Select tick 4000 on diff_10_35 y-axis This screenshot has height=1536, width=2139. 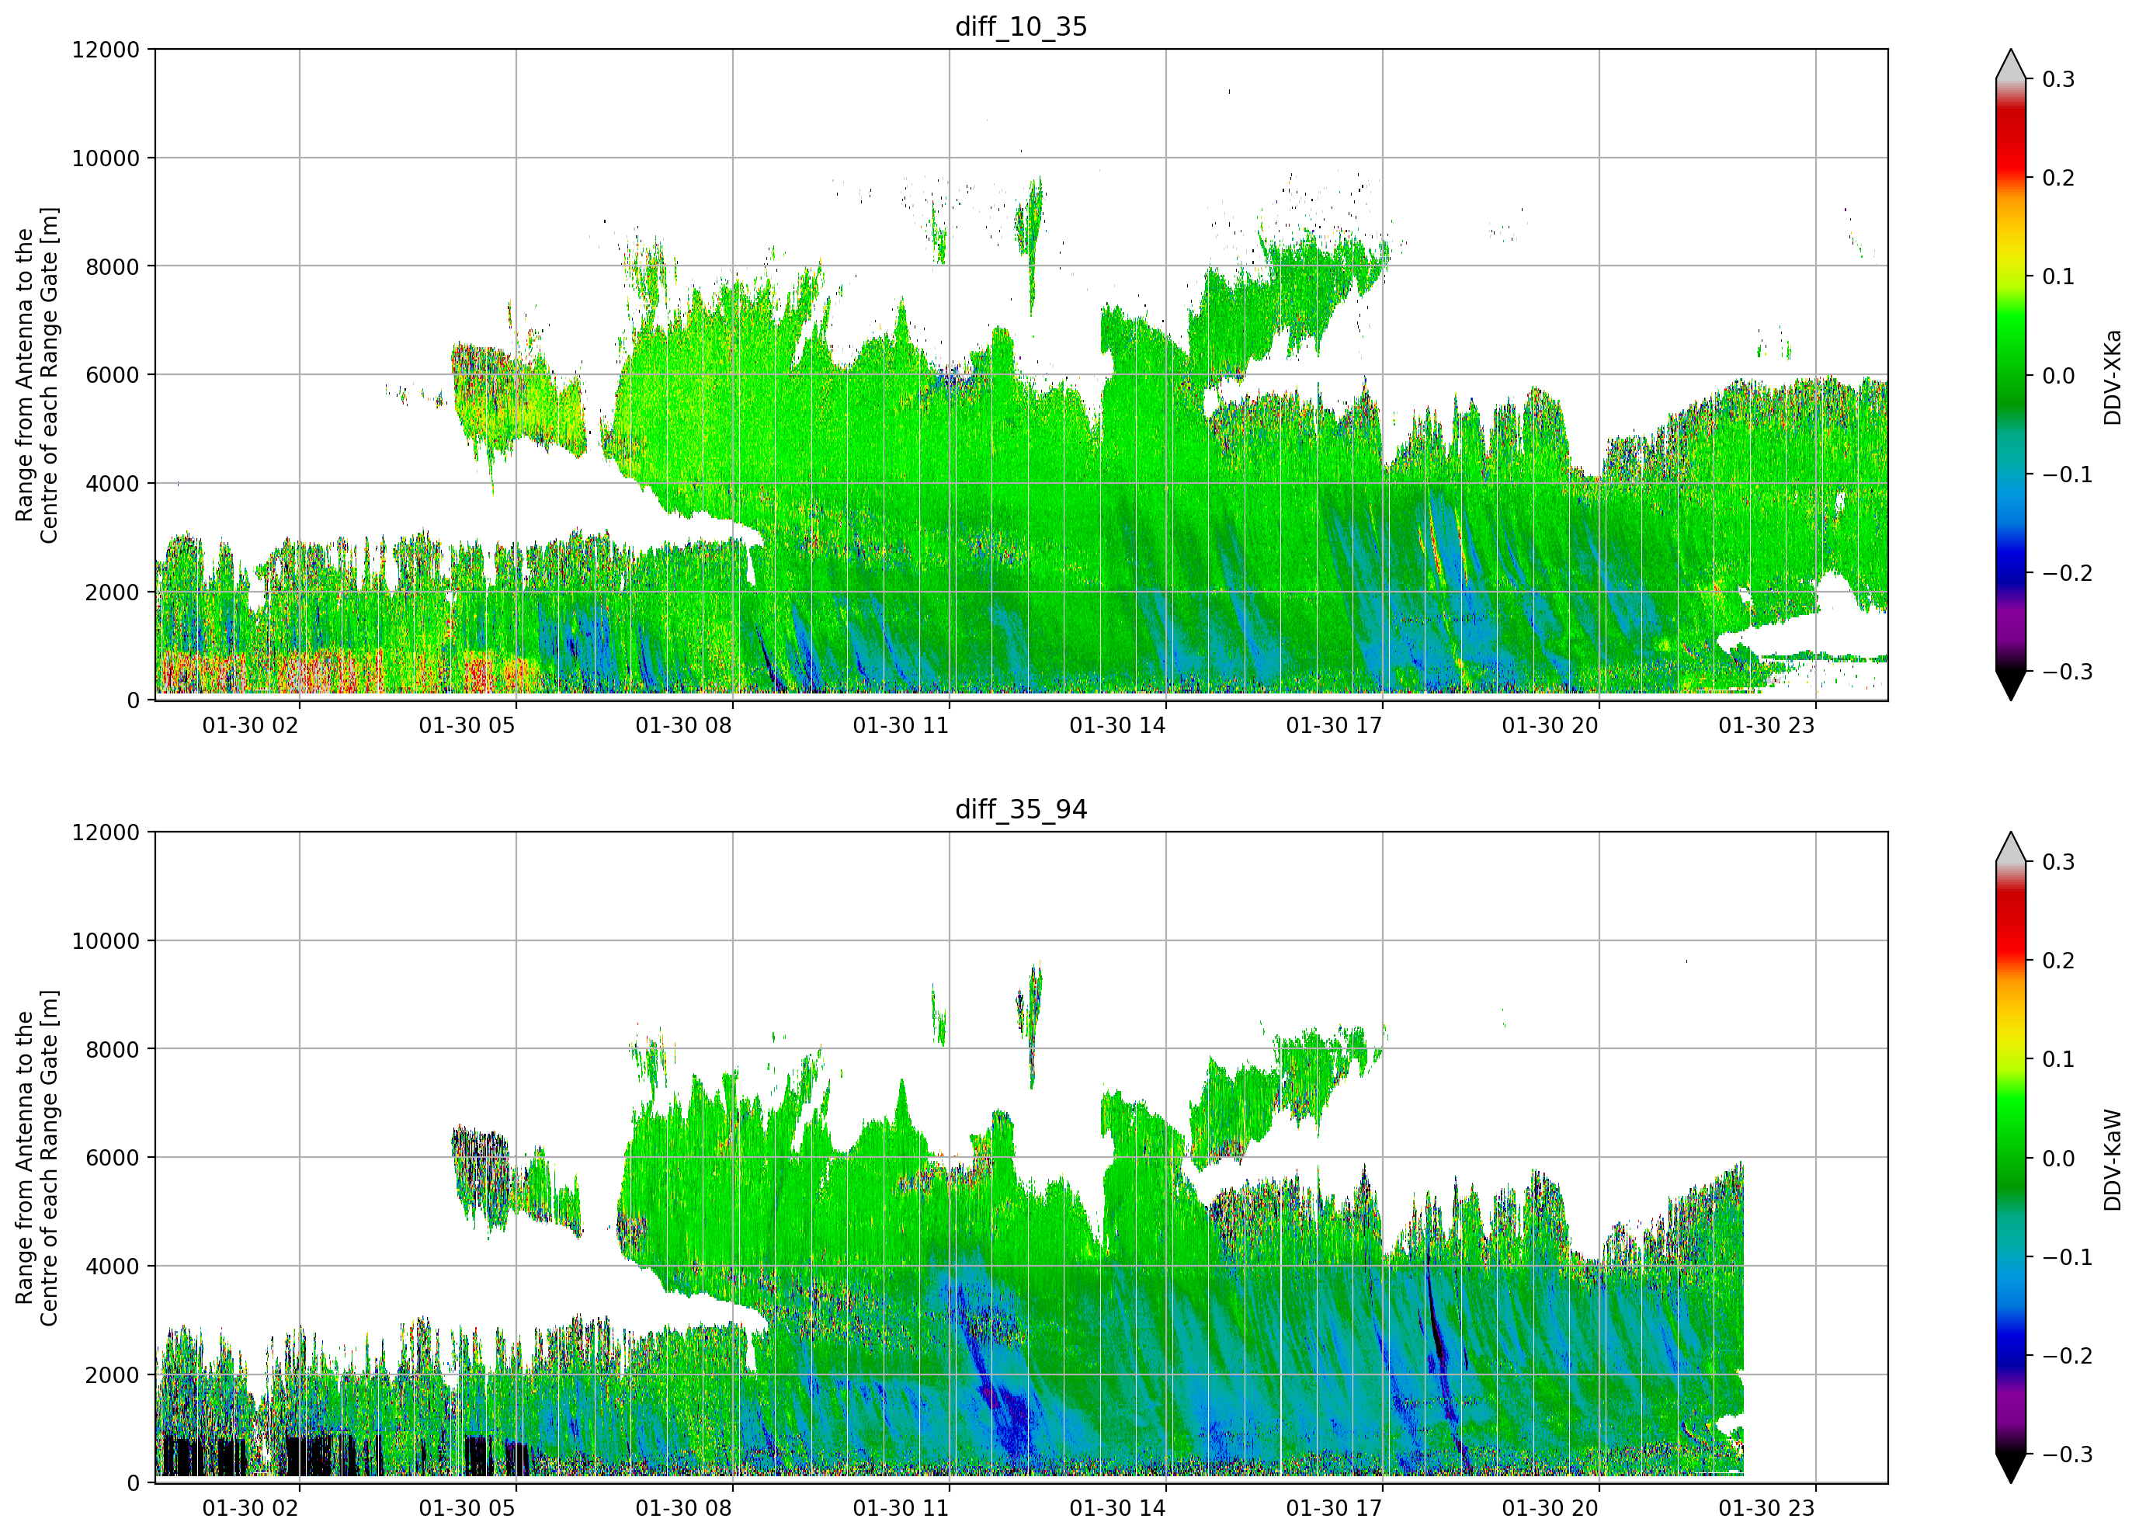click(x=113, y=483)
